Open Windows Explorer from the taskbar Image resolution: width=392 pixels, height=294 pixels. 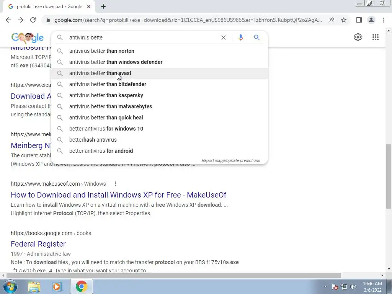pos(34,286)
